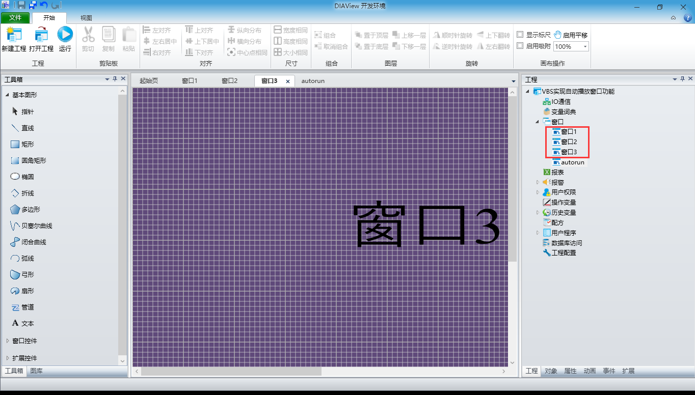The image size is (695, 395).
Task: Switch to the 窗口2 document tab
Action: [x=229, y=81]
